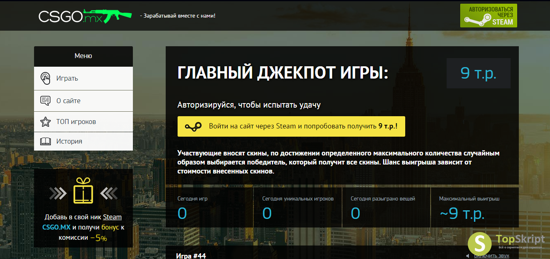The width and height of the screenshot is (550, 259).
Task: Click the -5% commission bonus value
Action: pos(98,238)
